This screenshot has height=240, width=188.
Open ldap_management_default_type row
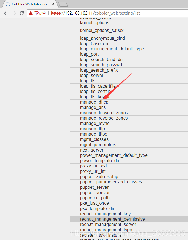pos(129,49)
